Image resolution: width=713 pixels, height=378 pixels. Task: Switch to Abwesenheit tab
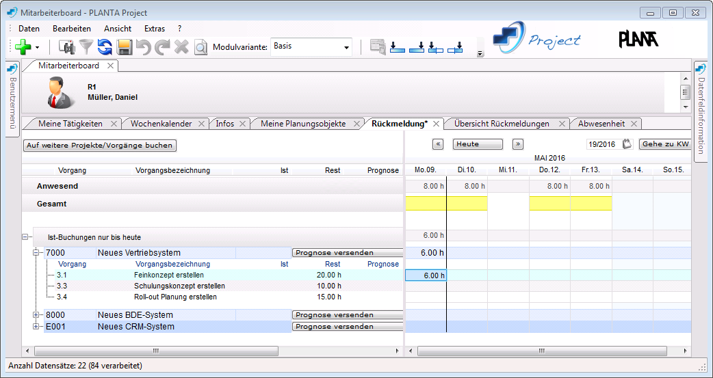click(601, 124)
